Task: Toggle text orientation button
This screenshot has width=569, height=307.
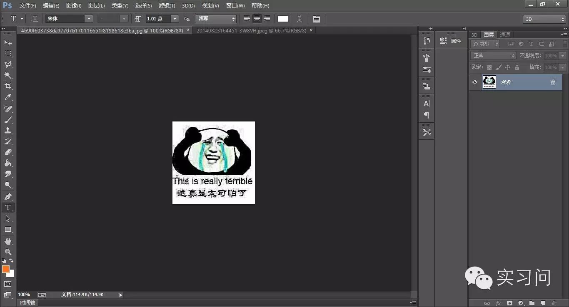Action: [x=34, y=19]
